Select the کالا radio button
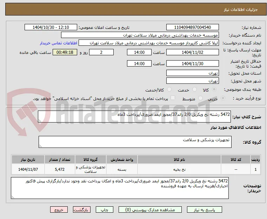Screen dimensions: 267x219 [214, 89]
